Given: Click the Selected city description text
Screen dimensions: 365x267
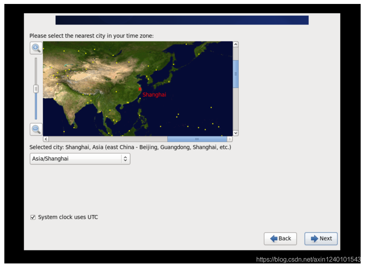Looking at the screenshot, I should pos(130,147).
